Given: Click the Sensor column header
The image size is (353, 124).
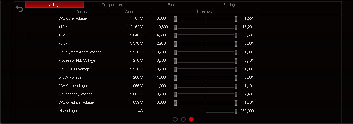Looking at the screenshot, I should tap(83, 11).
